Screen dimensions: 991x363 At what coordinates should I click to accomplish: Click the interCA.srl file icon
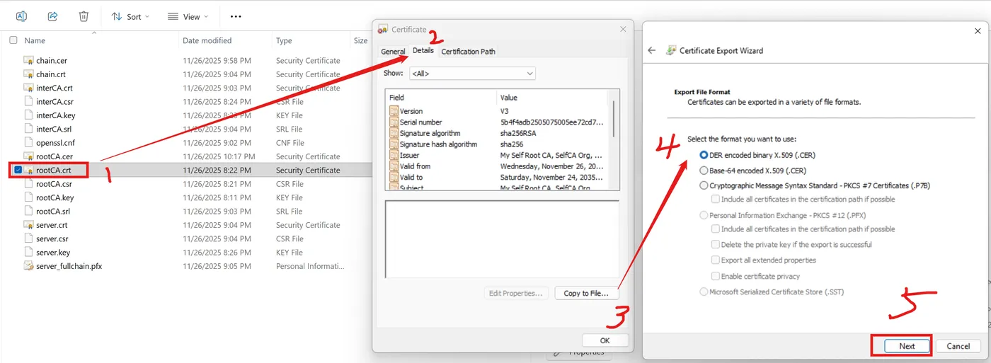[29, 129]
